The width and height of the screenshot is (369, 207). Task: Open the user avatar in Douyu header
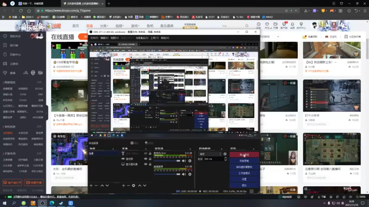[x=315, y=25]
